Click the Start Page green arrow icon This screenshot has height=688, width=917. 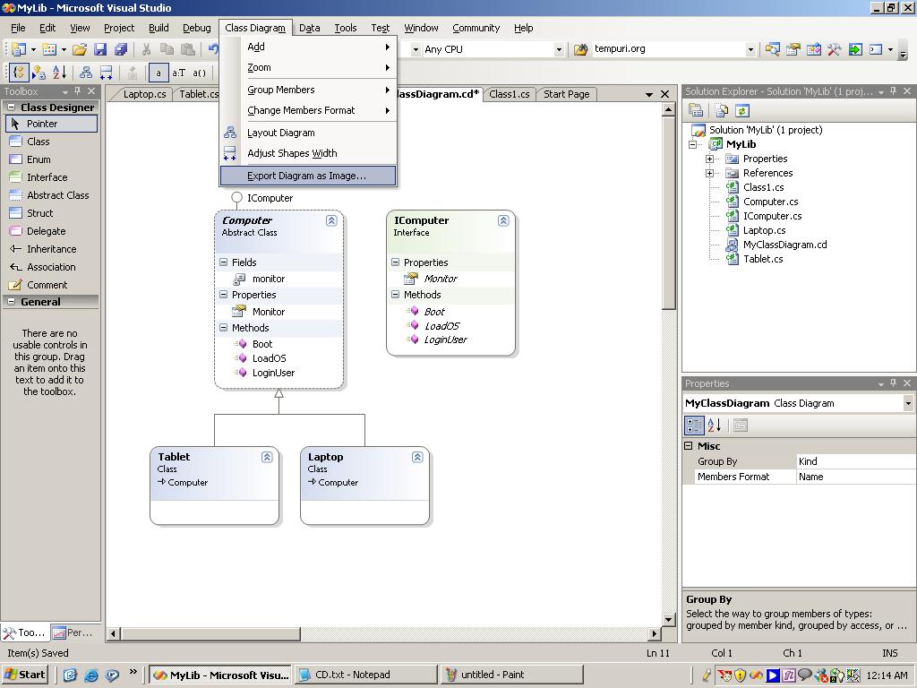[855, 50]
